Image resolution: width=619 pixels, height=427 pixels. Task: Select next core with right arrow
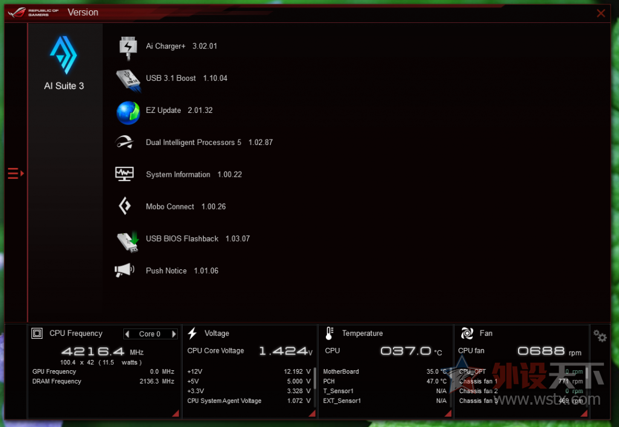[173, 334]
